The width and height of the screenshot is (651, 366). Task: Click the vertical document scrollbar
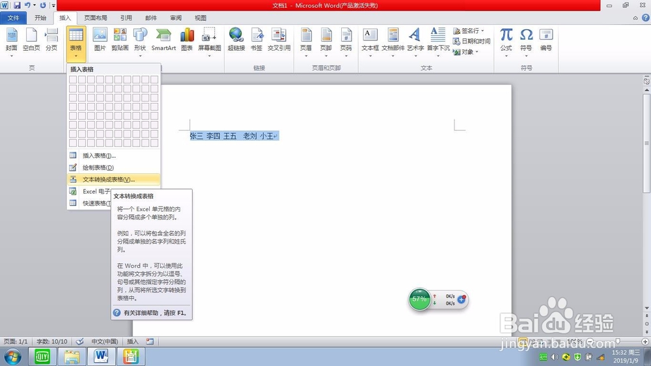(646, 143)
